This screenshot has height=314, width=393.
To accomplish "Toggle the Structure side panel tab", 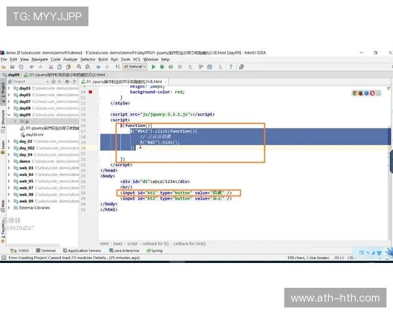I will [x=3, y=116].
